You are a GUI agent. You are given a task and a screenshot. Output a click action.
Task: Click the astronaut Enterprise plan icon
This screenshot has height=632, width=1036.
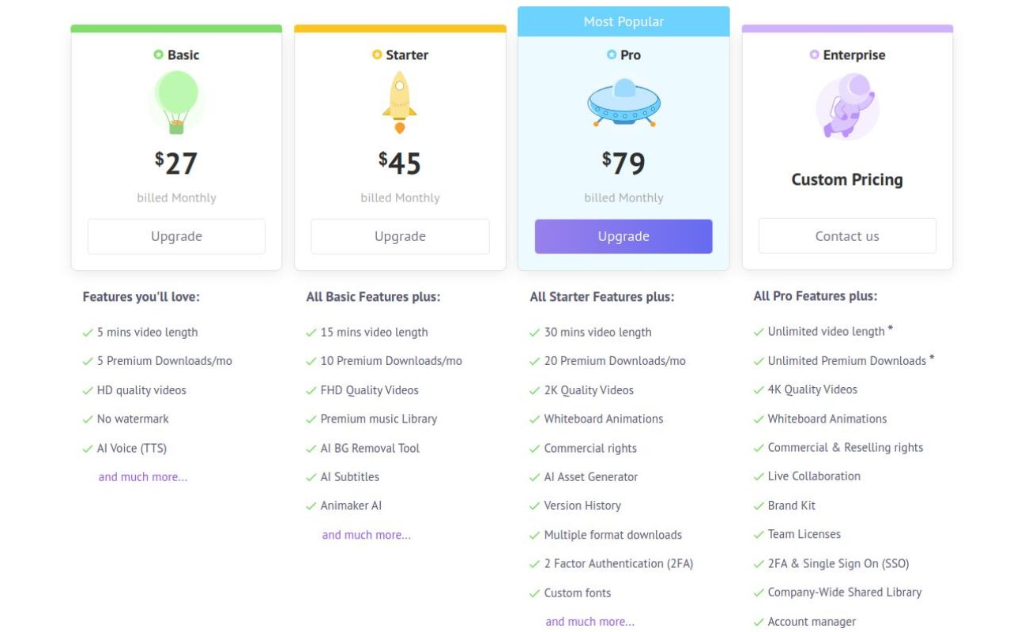pyautogui.click(x=846, y=106)
